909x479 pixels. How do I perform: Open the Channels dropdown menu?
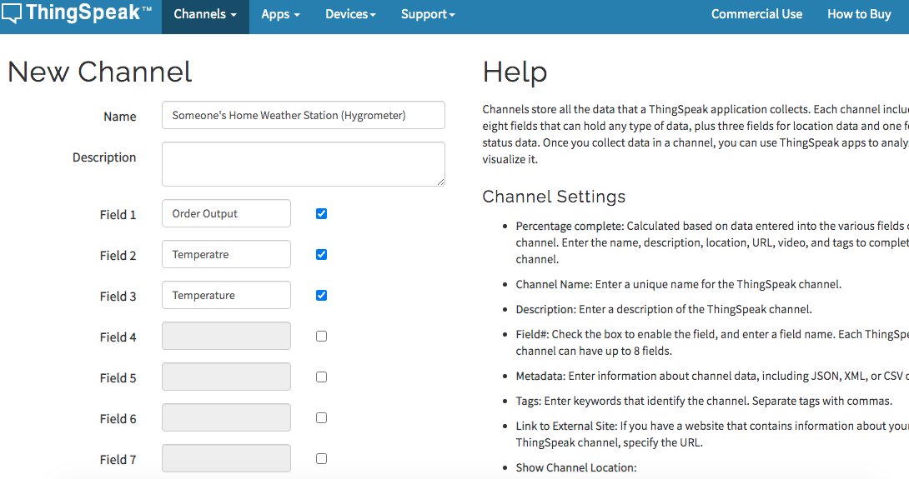pyautogui.click(x=205, y=14)
